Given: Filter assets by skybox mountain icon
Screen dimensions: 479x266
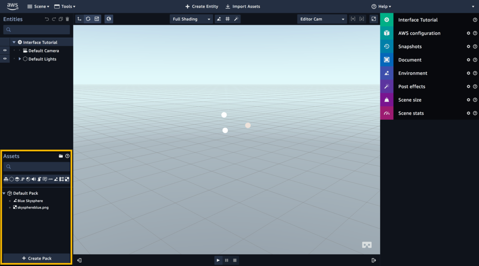Looking at the screenshot, I should (56, 179).
